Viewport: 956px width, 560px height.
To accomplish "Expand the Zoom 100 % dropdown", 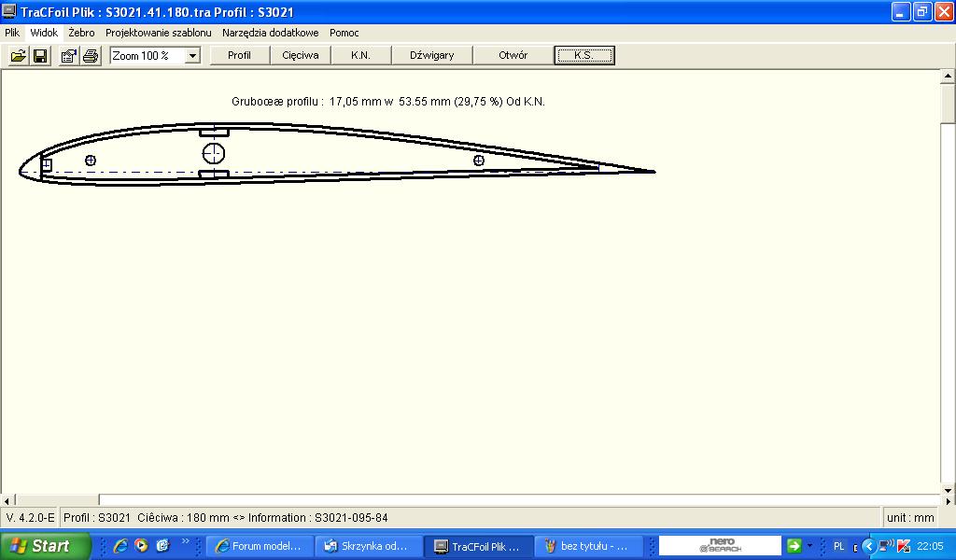I will coord(192,56).
